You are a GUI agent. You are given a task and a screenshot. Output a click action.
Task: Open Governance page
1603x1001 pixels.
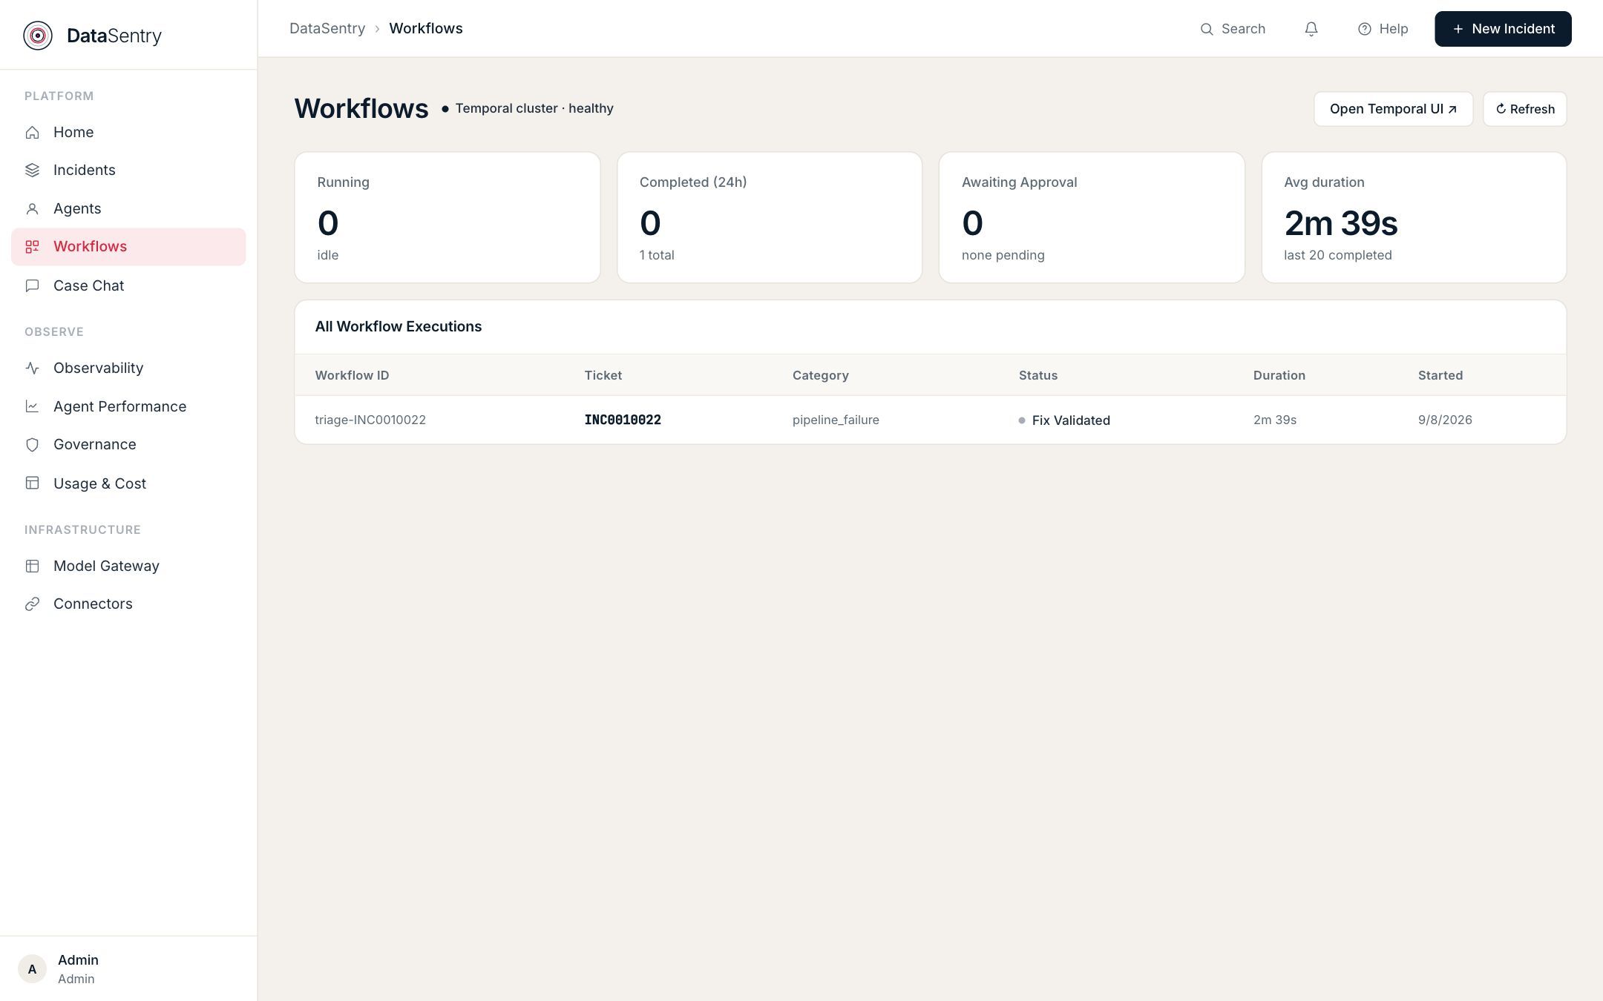click(x=128, y=445)
